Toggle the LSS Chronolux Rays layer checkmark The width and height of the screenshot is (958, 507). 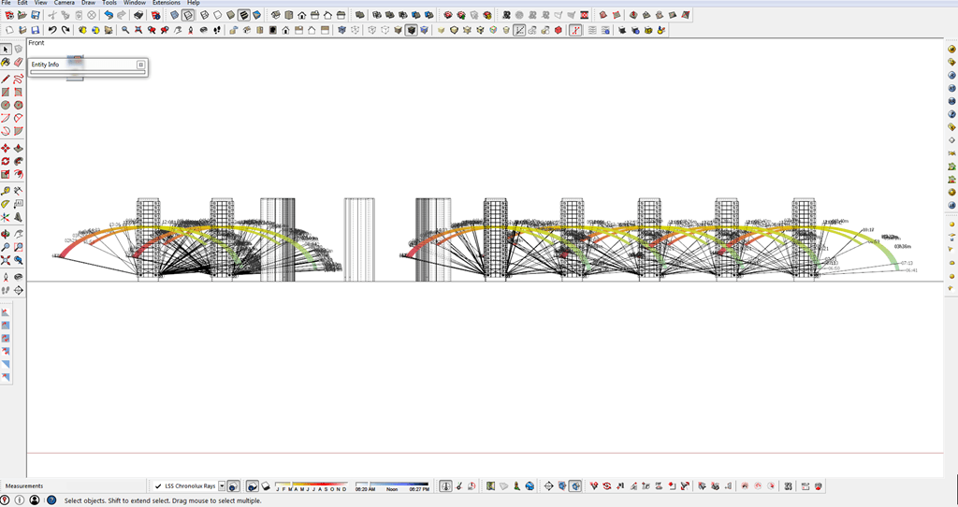[x=158, y=486]
